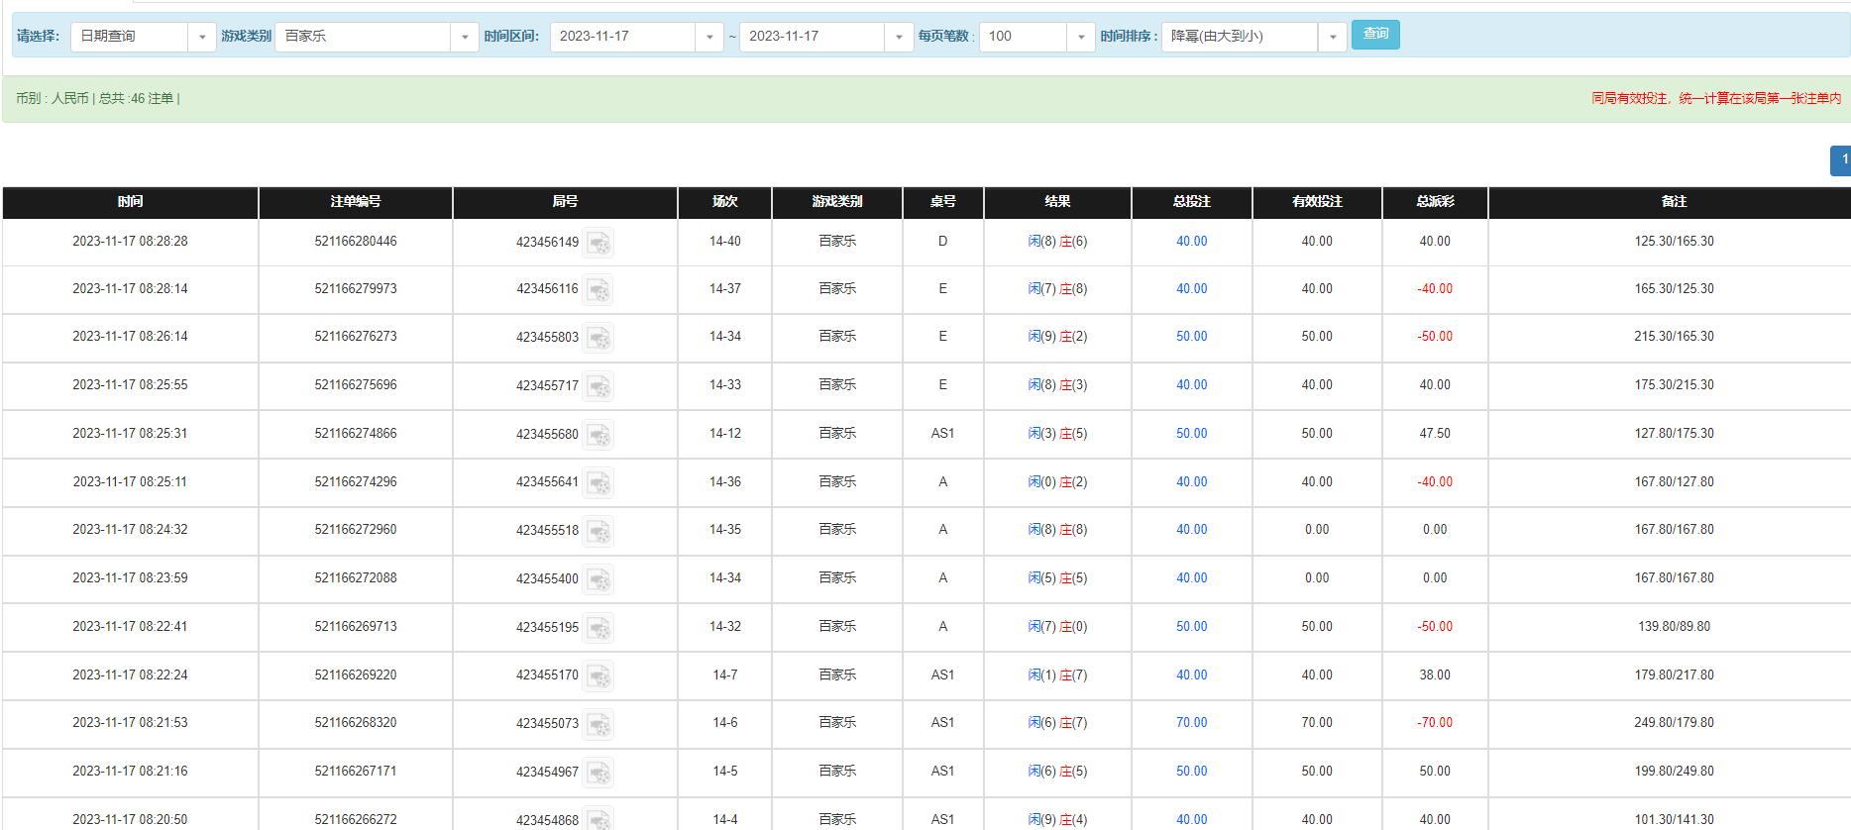The width and height of the screenshot is (1851, 830).
Task: Open replay icon for round 423455641
Action: [x=599, y=483]
